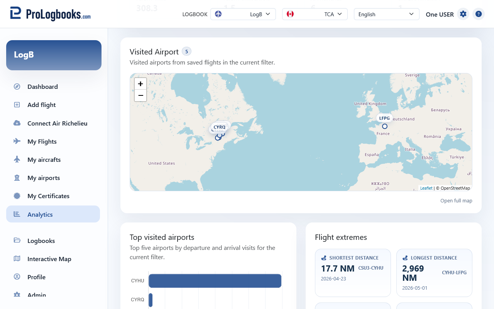
Task: Click the Open full map link
Action: point(456,201)
